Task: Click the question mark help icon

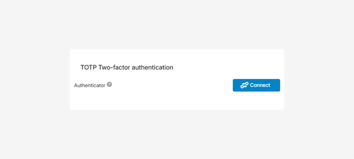Action: pyautogui.click(x=109, y=85)
